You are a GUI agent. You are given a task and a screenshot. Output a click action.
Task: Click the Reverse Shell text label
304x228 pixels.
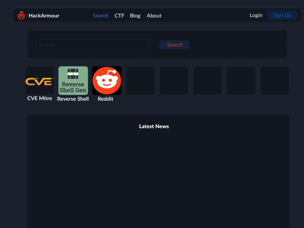click(73, 99)
